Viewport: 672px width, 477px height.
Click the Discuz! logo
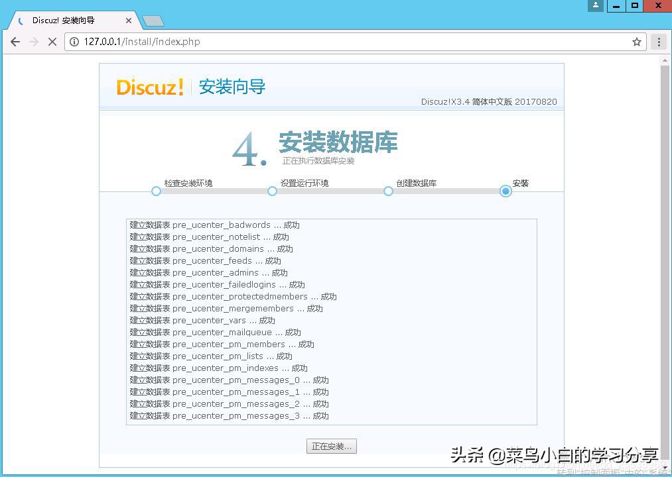coord(150,87)
